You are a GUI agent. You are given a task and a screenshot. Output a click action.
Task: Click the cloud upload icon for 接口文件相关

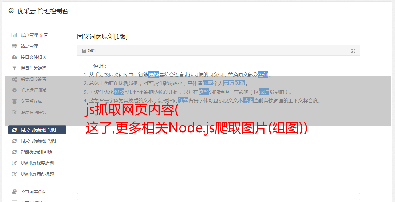click(x=14, y=57)
